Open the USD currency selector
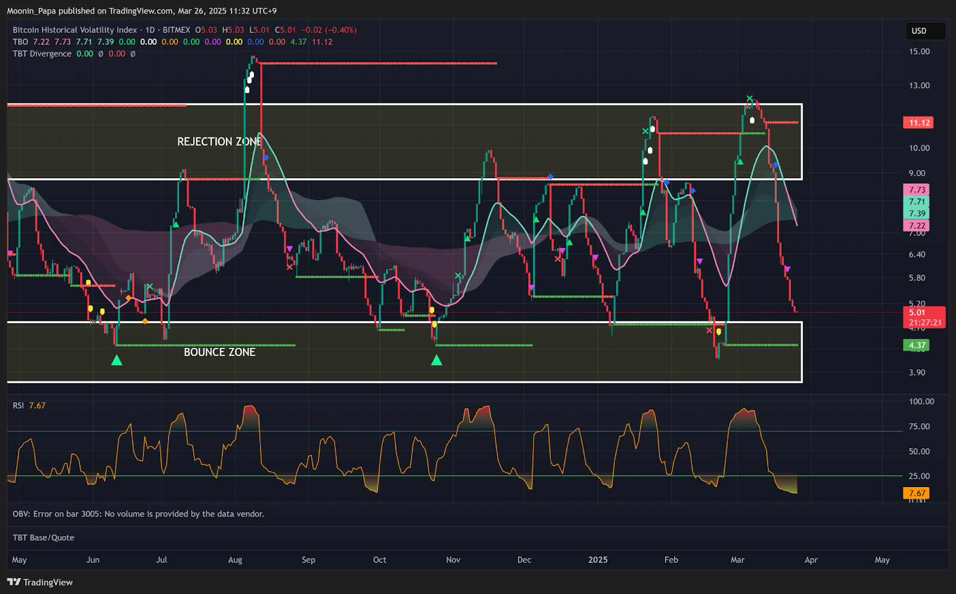Screen dimensions: 956x594 point(925,31)
